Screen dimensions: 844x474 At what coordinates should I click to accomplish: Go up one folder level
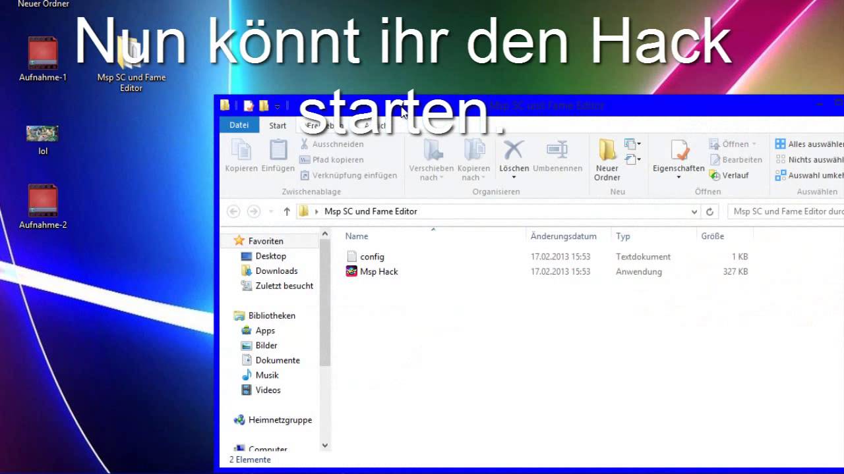(x=287, y=211)
